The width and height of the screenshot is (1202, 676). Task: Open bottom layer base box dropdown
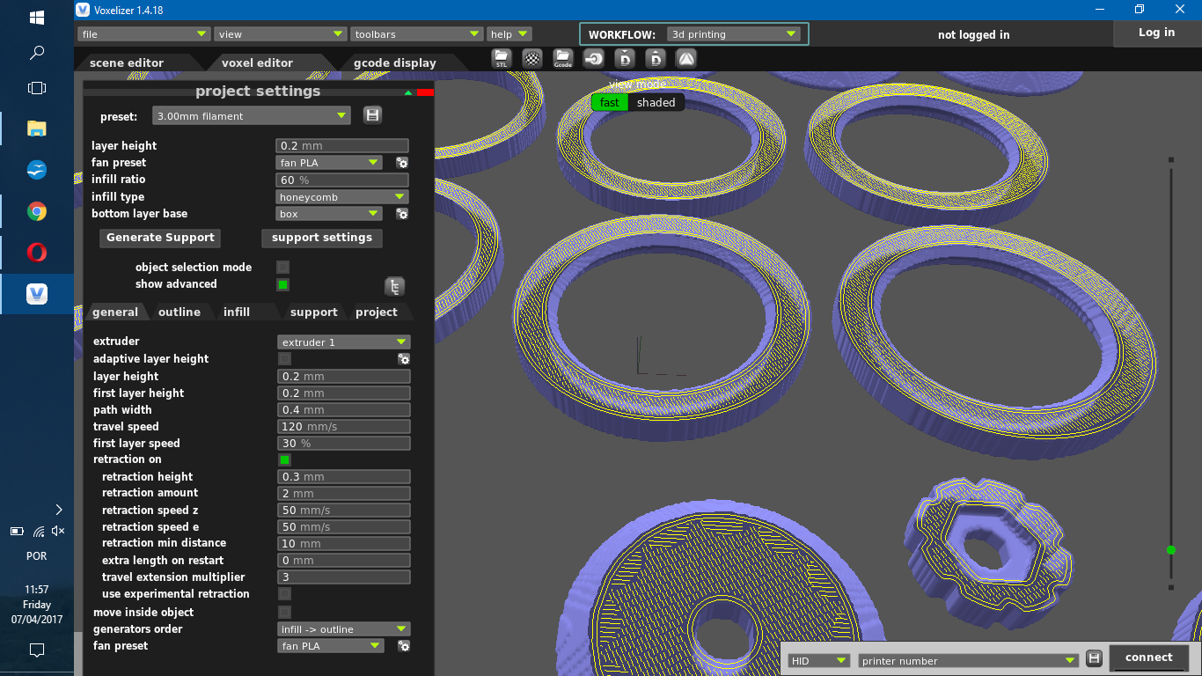click(x=329, y=214)
